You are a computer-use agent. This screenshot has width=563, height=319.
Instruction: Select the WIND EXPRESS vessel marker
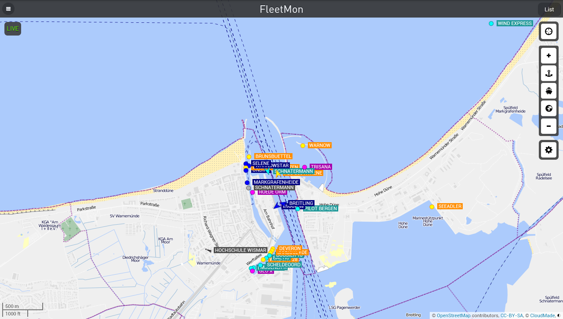pyautogui.click(x=491, y=24)
